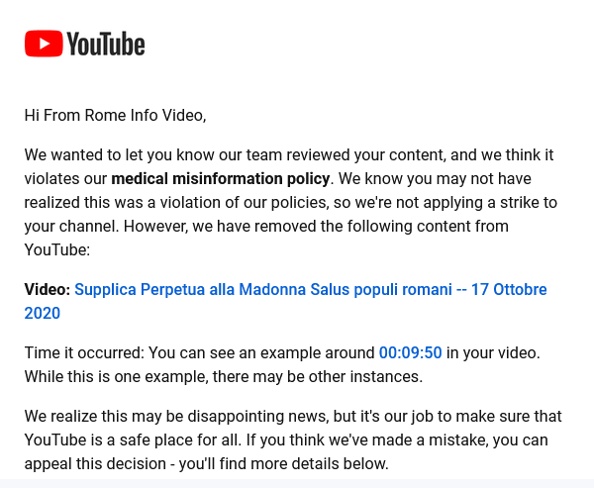The height and width of the screenshot is (488, 594).
Task: Jump to the 00:09:50 timestamp link
Action: tap(410, 352)
